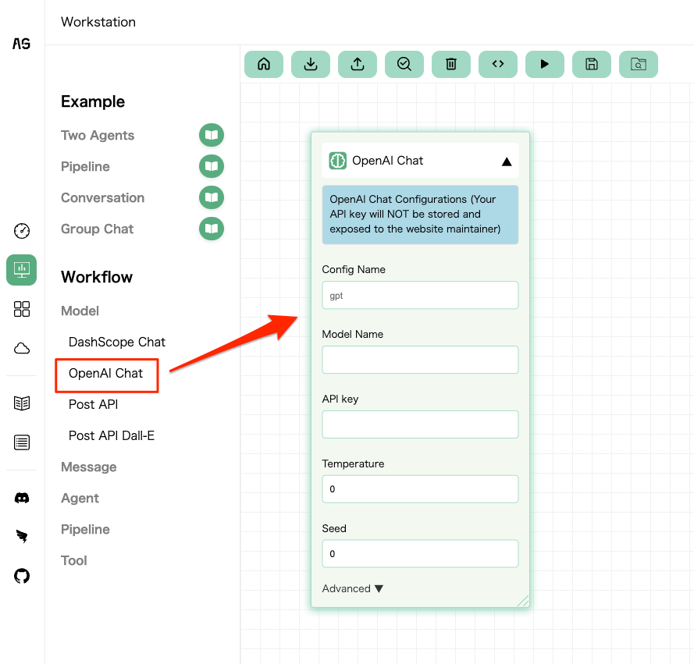Open the document list sidebar icon
Screen dimensions: 694x664
pos(22,442)
